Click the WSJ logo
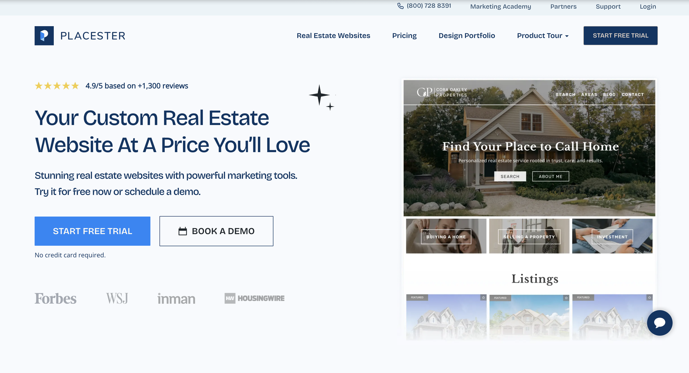 (x=117, y=298)
